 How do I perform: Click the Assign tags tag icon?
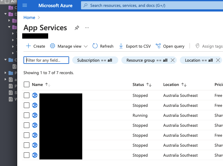(197, 46)
